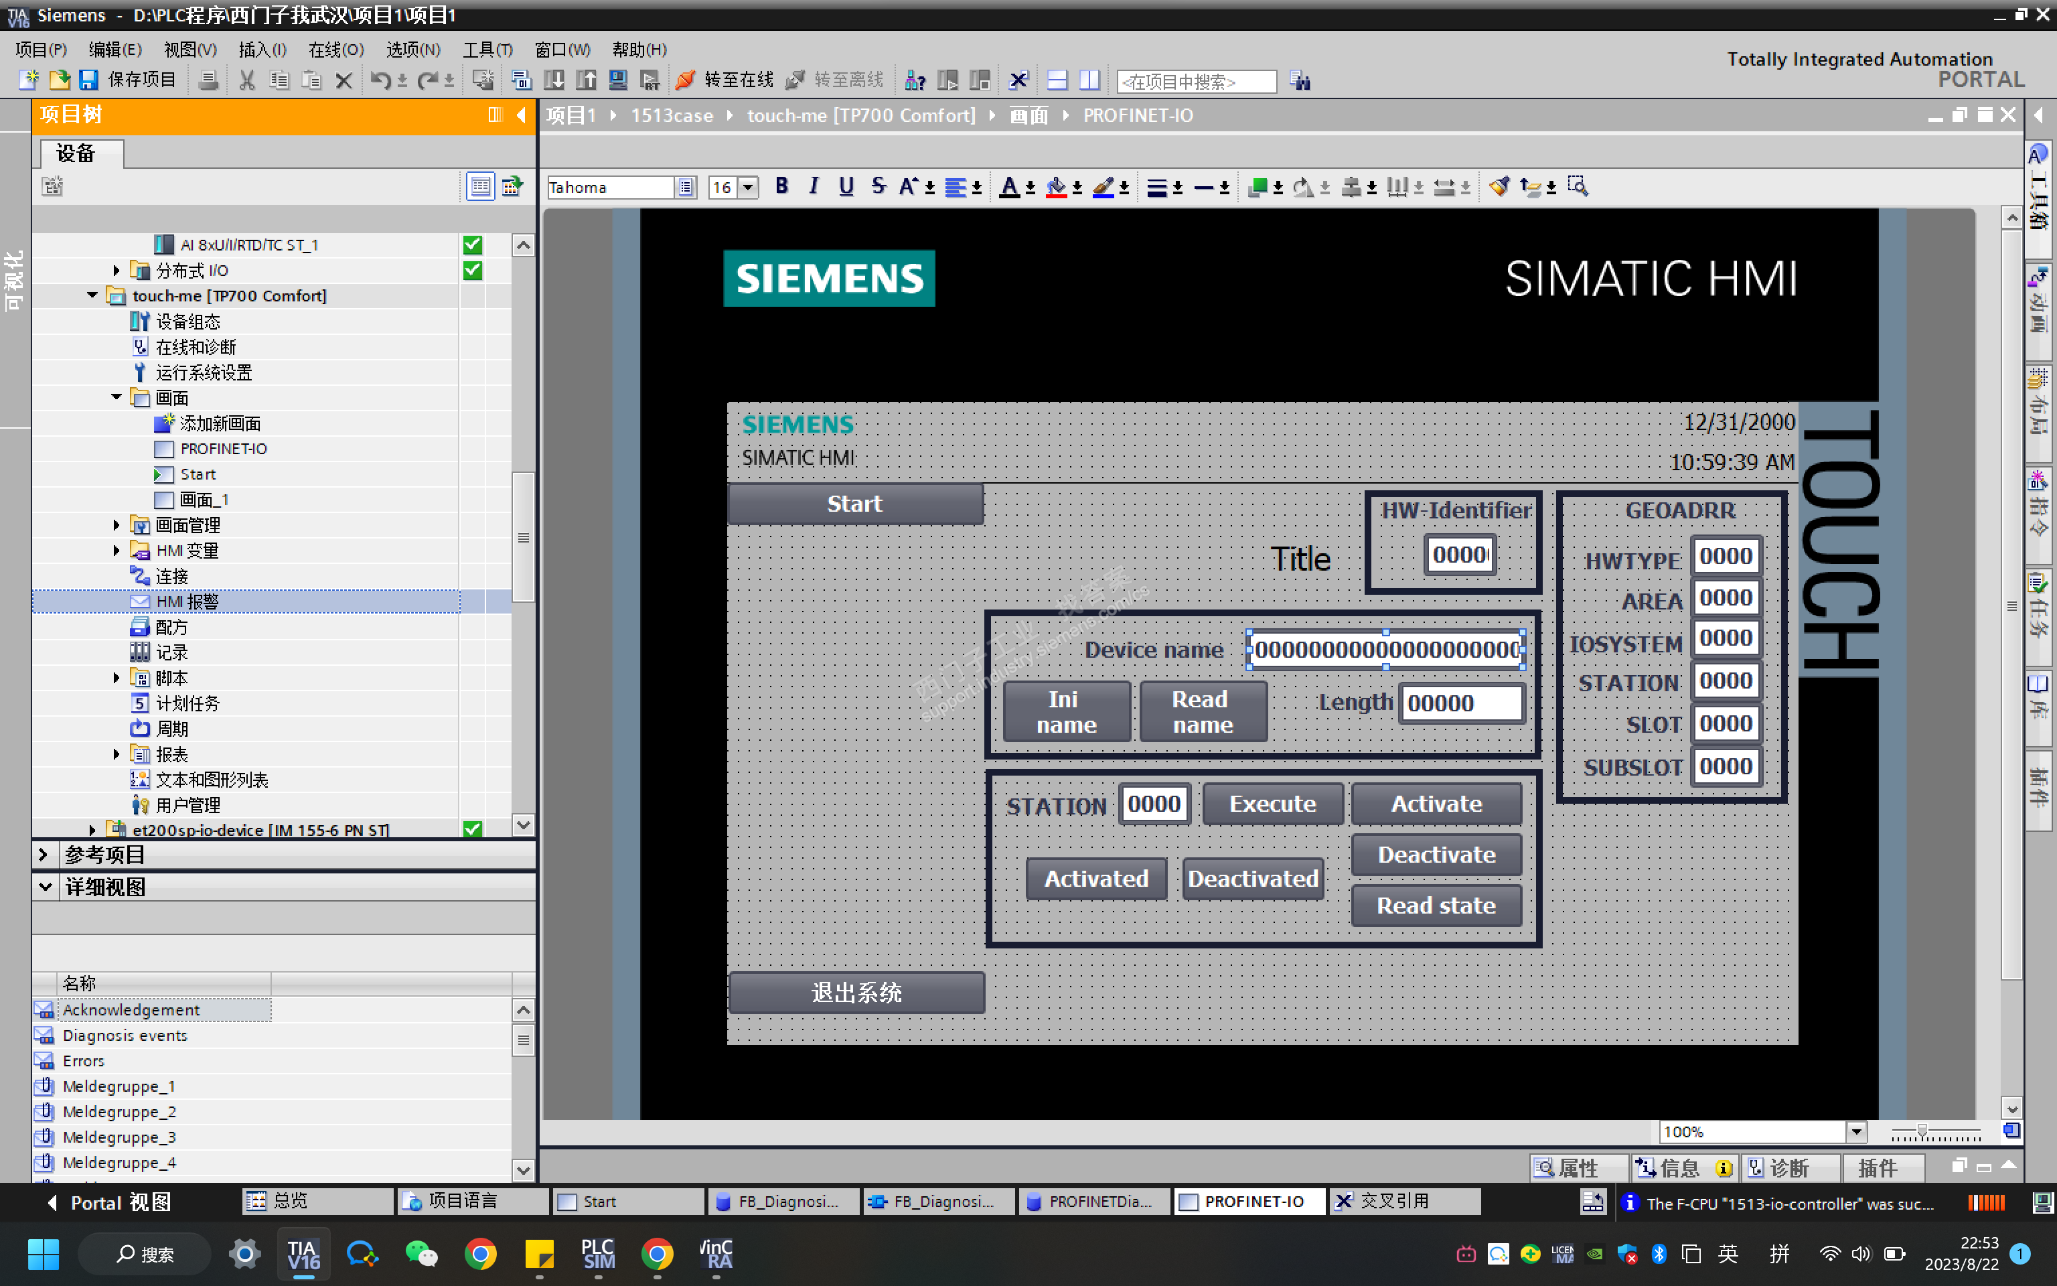The image size is (2057, 1286).
Task: Click the Strikethrough formatting icon
Action: tap(878, 186)
